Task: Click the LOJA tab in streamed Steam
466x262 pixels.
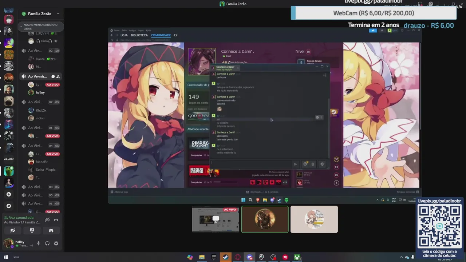Action: point(124,35)
